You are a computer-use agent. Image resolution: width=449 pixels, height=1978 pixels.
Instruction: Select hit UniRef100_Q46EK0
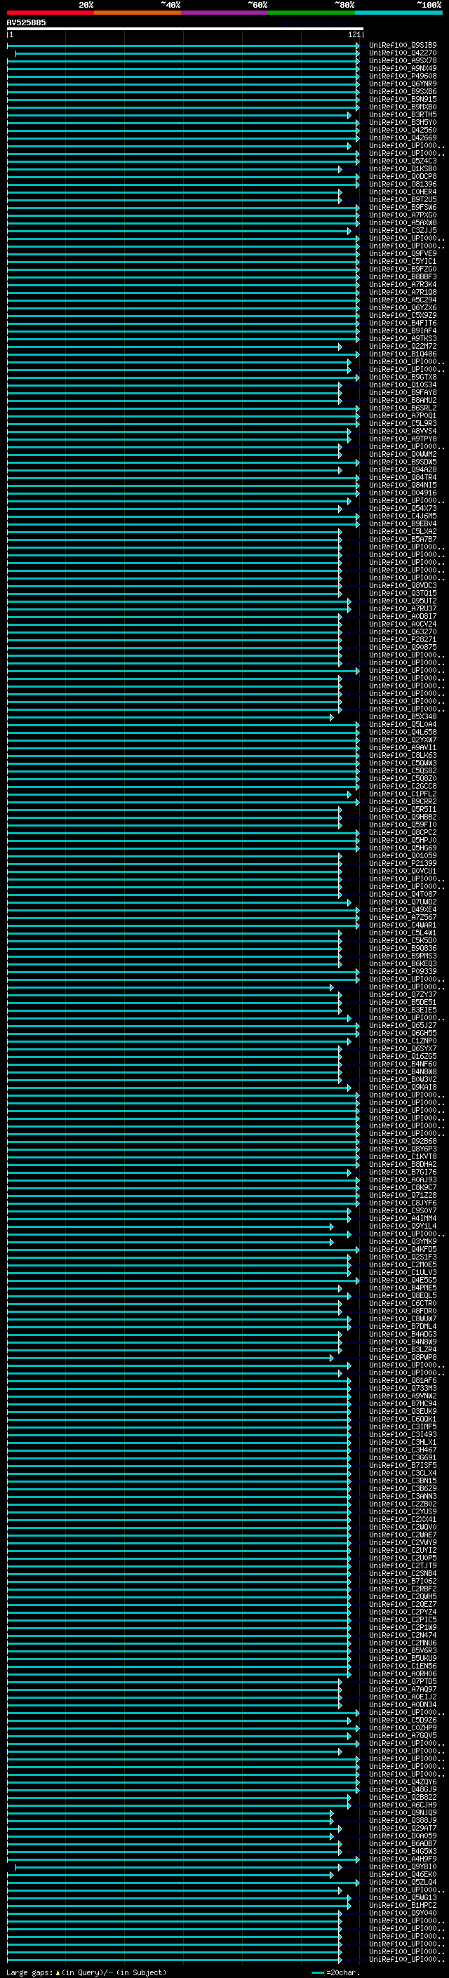pos(403,1874)
